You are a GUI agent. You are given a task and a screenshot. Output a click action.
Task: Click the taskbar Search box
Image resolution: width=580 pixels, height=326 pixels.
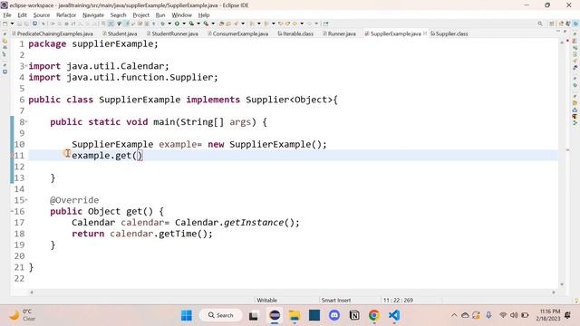pos(221,315)
